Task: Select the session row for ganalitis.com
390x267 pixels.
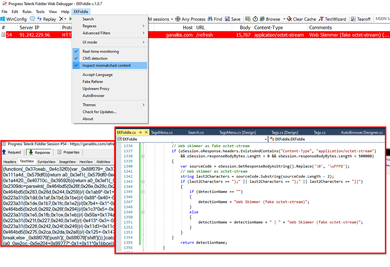Action: coord(195,35)
